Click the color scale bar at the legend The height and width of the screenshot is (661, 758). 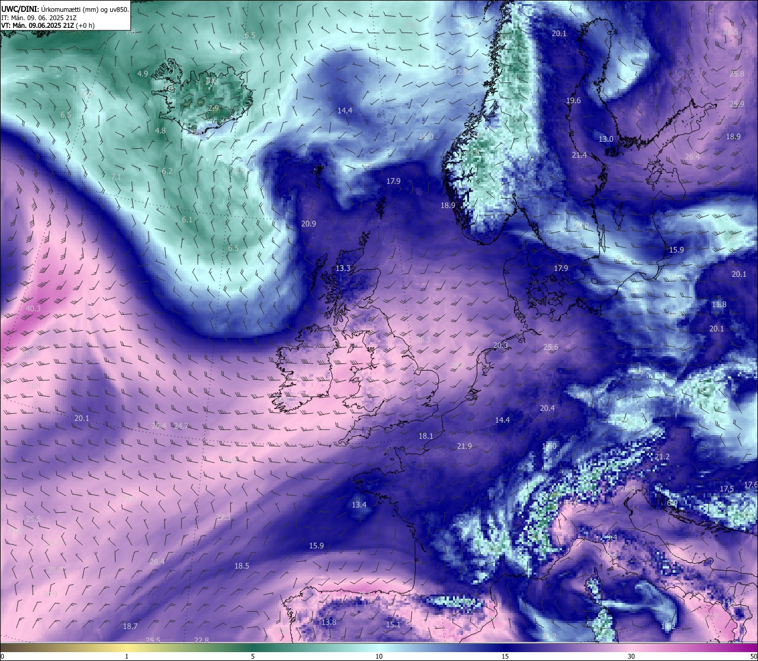[379, 647]
